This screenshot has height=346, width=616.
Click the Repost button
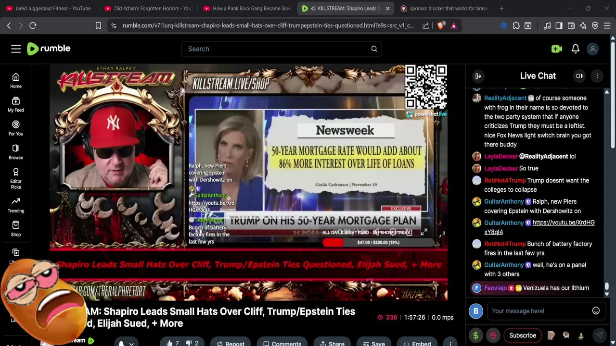coord(231,343)
